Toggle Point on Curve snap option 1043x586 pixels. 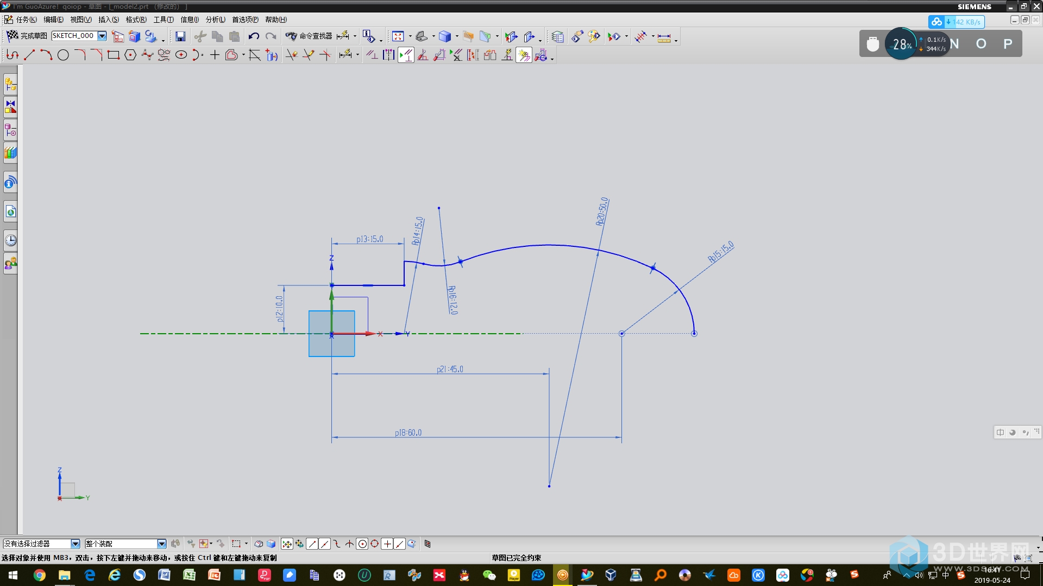click(400, 544)
